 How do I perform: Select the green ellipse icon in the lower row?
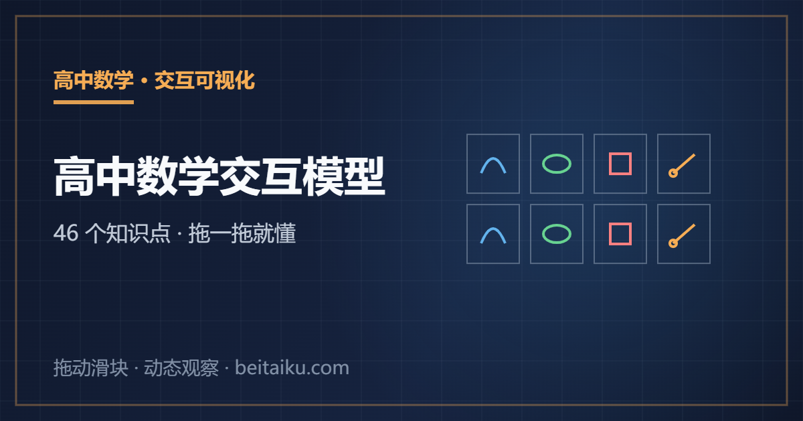tap(557, 234)
